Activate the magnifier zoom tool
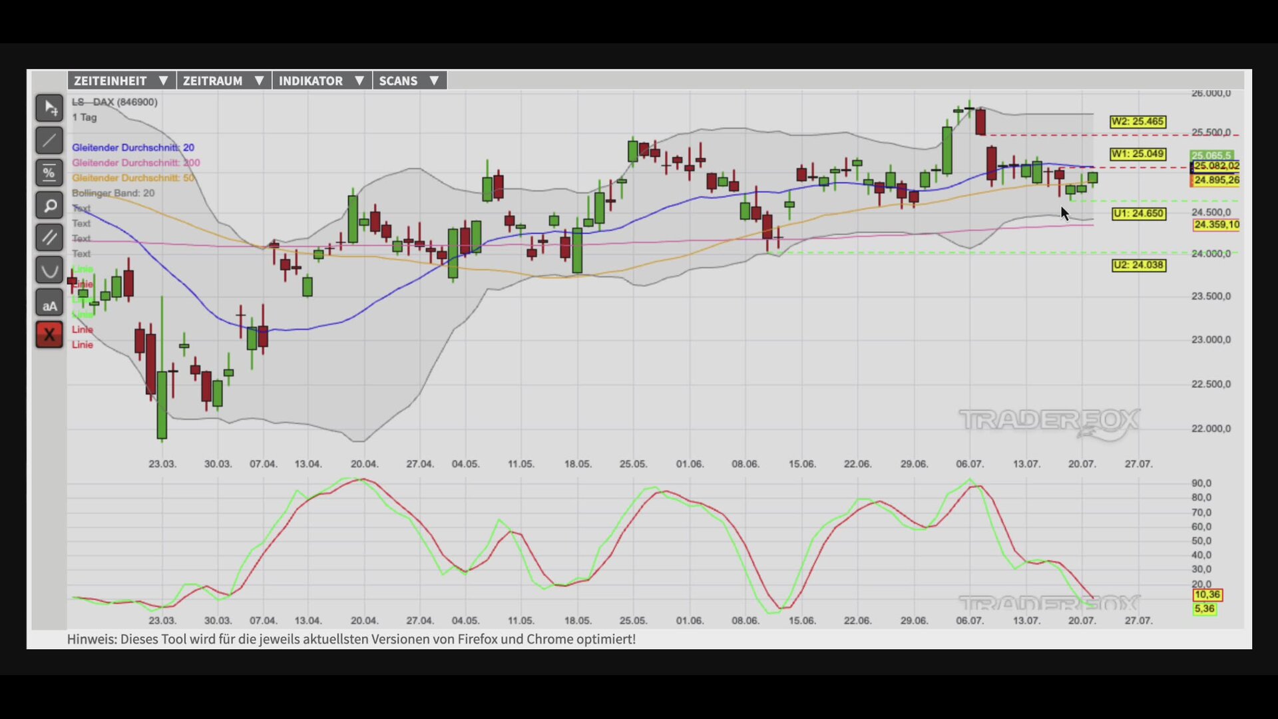Image resolution: width=1278 pixels, height=719 pixels. point(49,206)
